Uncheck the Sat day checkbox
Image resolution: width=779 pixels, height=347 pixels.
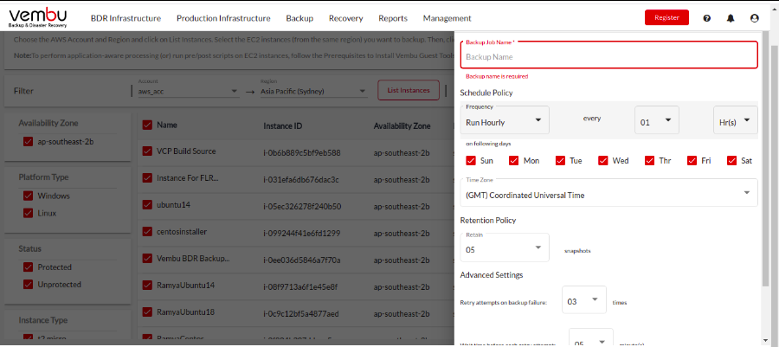point(731,160)
